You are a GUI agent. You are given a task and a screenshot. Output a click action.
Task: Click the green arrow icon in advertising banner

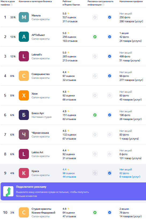8,191
